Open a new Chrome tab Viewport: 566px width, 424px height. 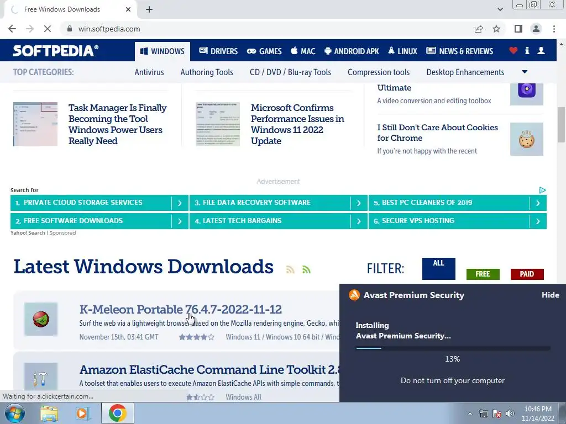click(x=149, y=9)
